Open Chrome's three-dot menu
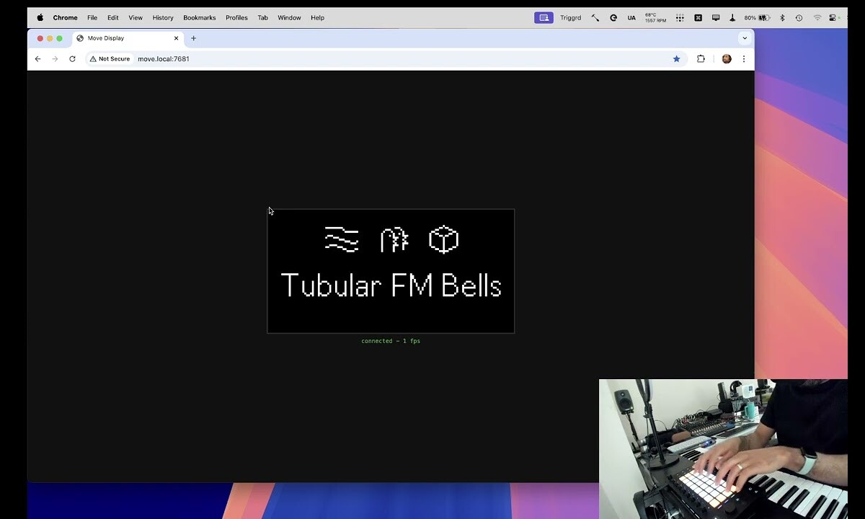Image resolution: width=865 pixels, height=519 pixels. click(x=744, y=59)
